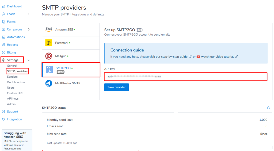Click the Dashboard home icon
The width and height of the screenshot is (274, 151).
[4, 6]
